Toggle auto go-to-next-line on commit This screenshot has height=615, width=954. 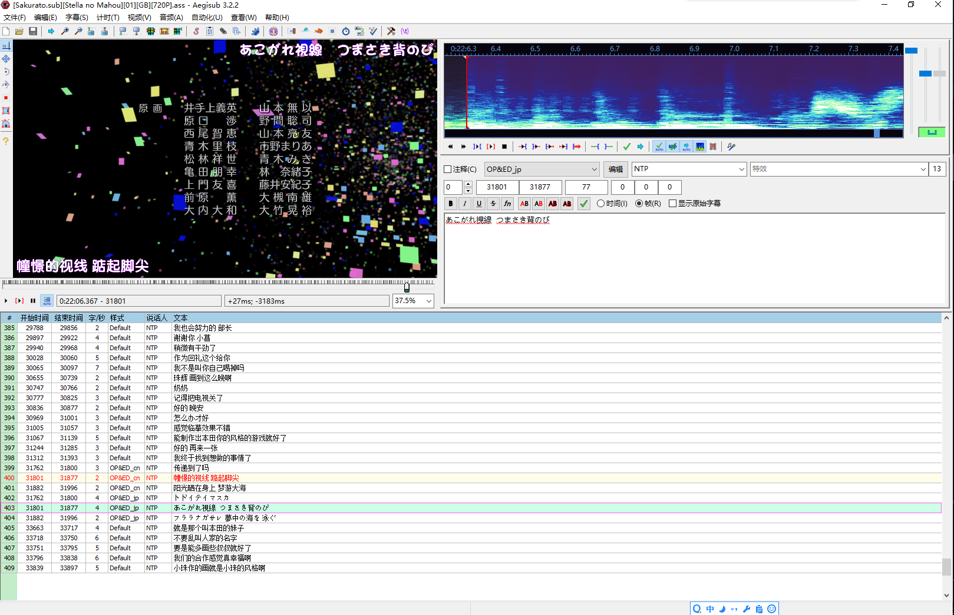click(x=672, y=147)
